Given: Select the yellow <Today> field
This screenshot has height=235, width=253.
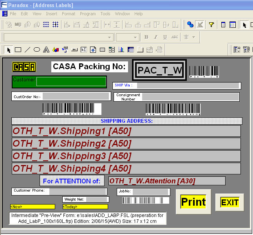Looking at the screenshot, I should pos(85,207).
